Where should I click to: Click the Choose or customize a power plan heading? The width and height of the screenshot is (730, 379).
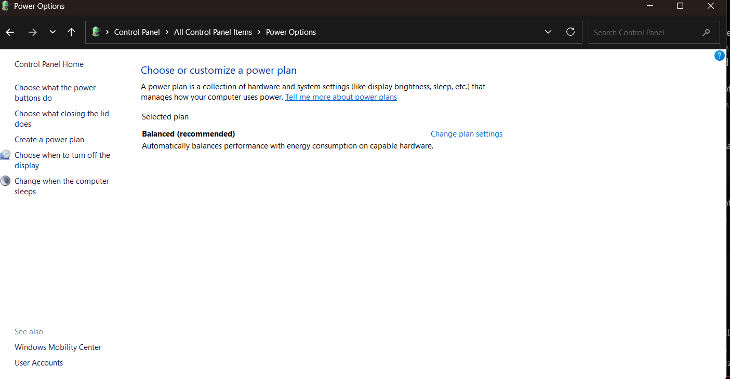point(219,71)
